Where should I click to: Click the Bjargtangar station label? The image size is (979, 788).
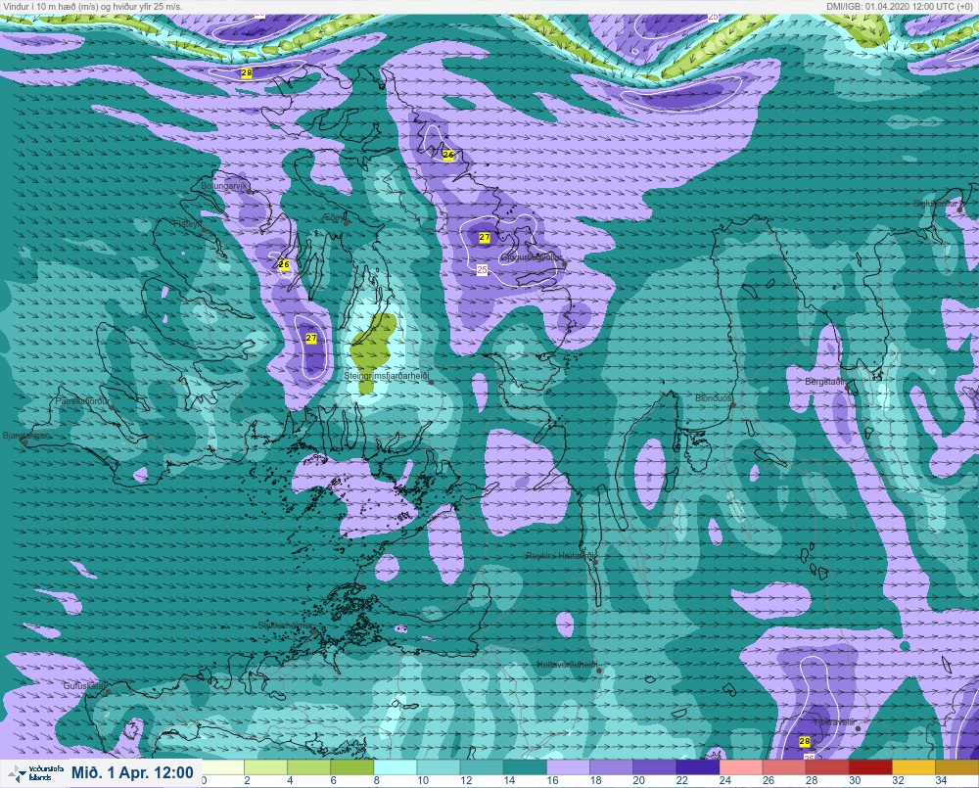pyautogui.click(x=26, y=436)
